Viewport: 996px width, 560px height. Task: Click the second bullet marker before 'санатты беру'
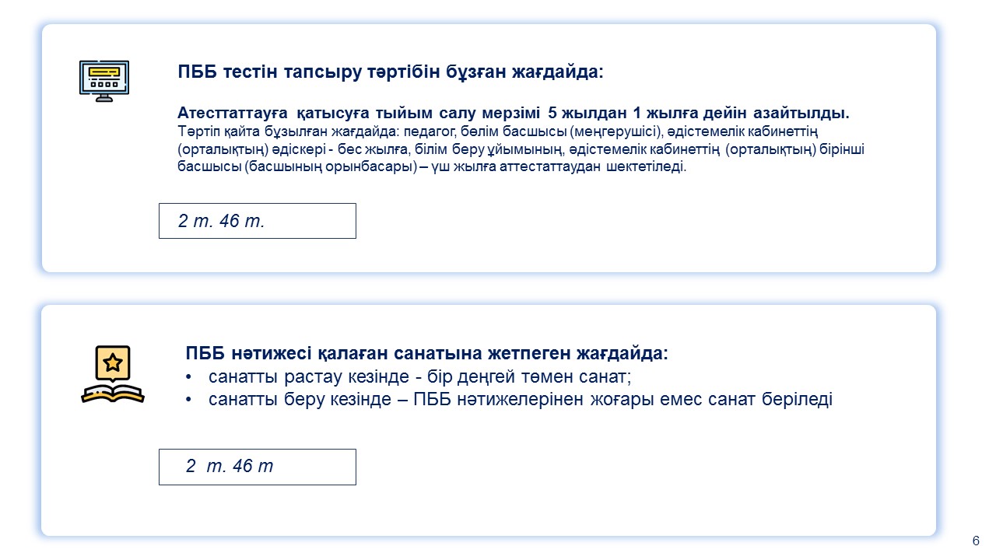point(190,400)
